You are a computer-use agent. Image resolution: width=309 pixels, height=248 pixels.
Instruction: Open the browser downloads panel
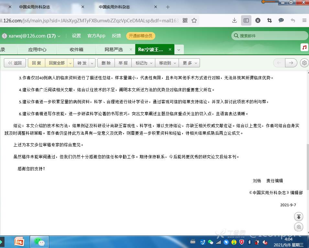tap(235, 20)
